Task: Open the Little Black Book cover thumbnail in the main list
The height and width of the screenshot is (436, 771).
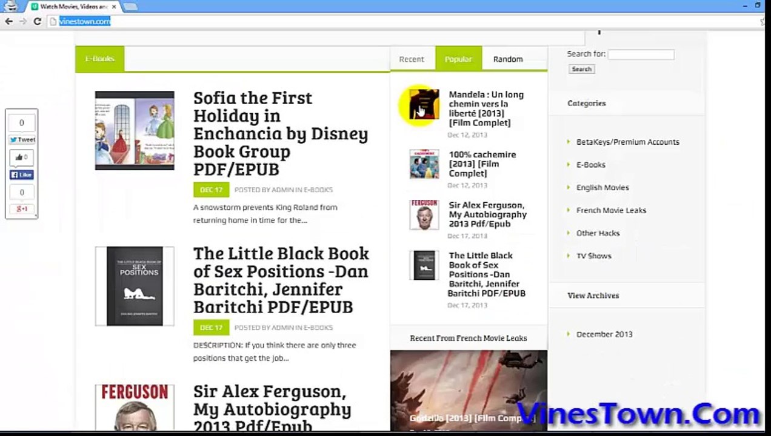Action: [135, 286]
